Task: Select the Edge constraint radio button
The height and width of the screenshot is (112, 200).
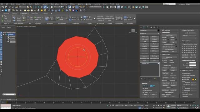Action: (x=169, y=61)
